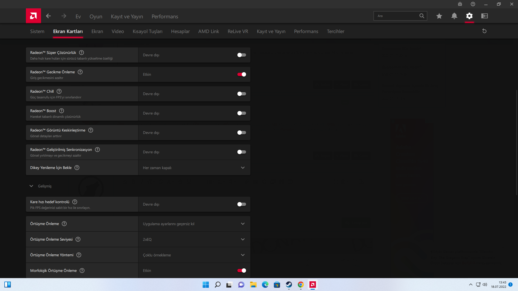Turn off Morfolojik Örtüşme Önleme toggle

click(241, 271)
